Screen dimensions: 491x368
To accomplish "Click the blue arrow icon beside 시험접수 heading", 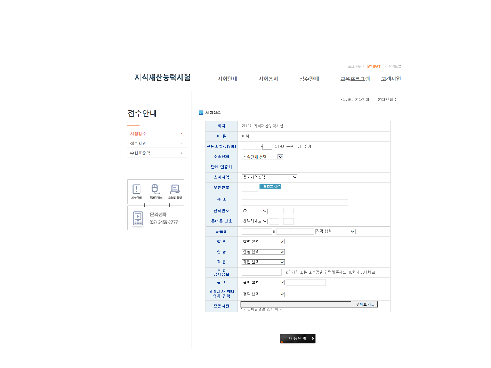I will coord(201,113).
